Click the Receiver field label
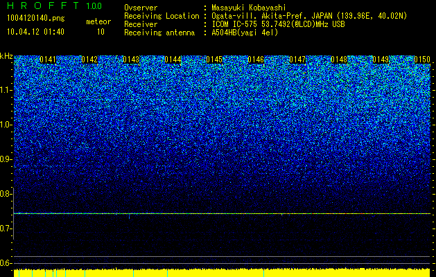 coord(141,24)
